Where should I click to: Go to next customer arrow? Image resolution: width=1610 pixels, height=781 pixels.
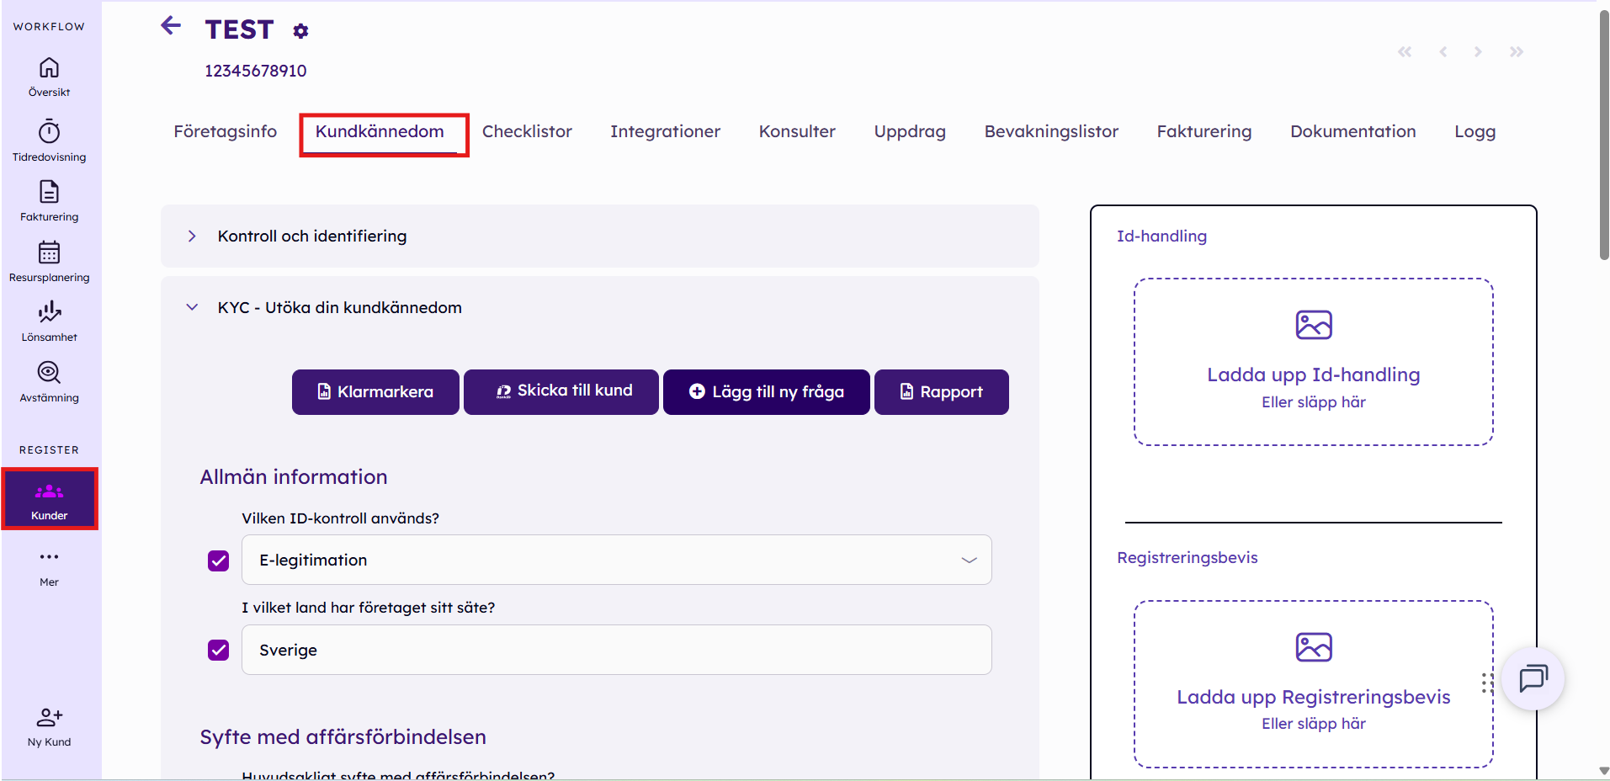click(x=1478, y=52)
